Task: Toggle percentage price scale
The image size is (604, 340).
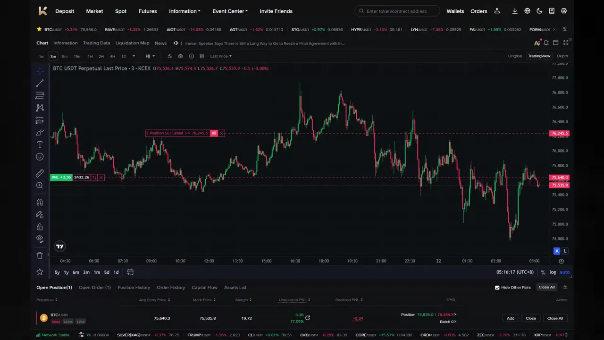Action: pos(543,272)
